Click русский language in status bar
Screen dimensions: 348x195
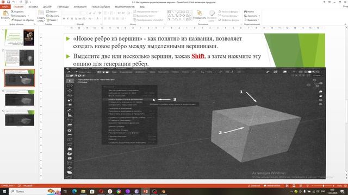(x=28, y=186)
